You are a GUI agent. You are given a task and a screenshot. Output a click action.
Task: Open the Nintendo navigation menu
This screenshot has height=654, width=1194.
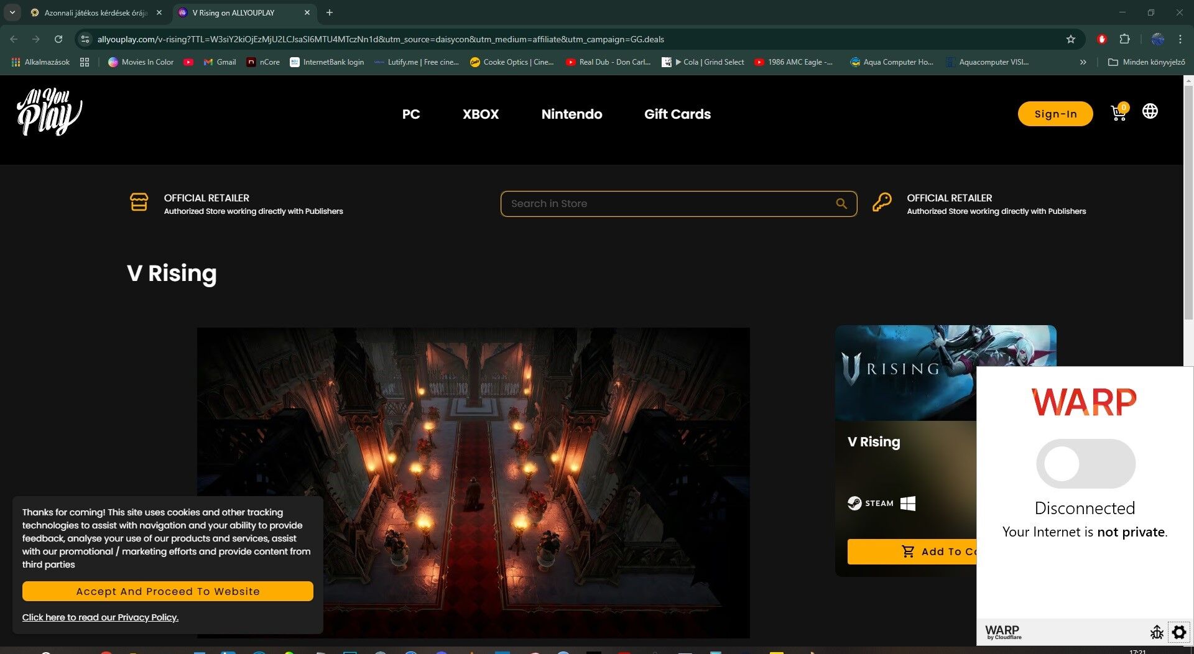coord(572,114)
